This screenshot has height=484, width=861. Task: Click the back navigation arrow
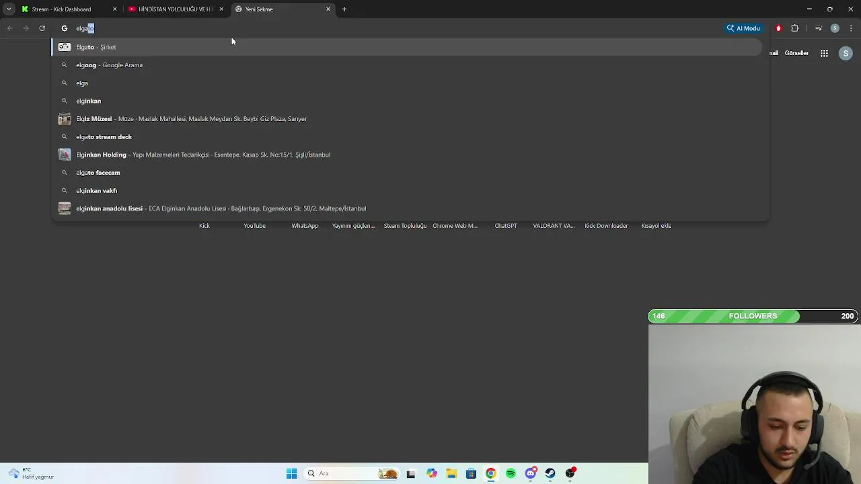[9, 28]
